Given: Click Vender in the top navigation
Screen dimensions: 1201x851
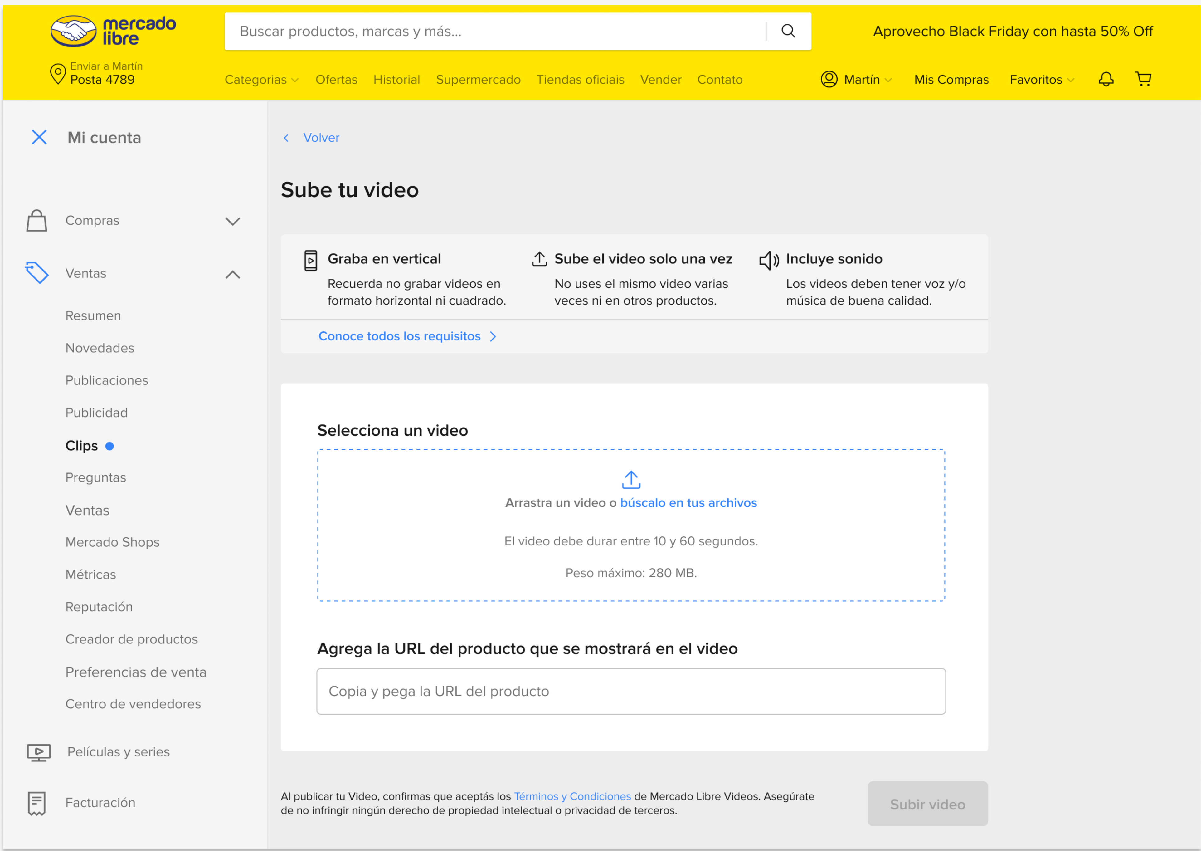Looking at the screenshot, I should coord(660,80).
